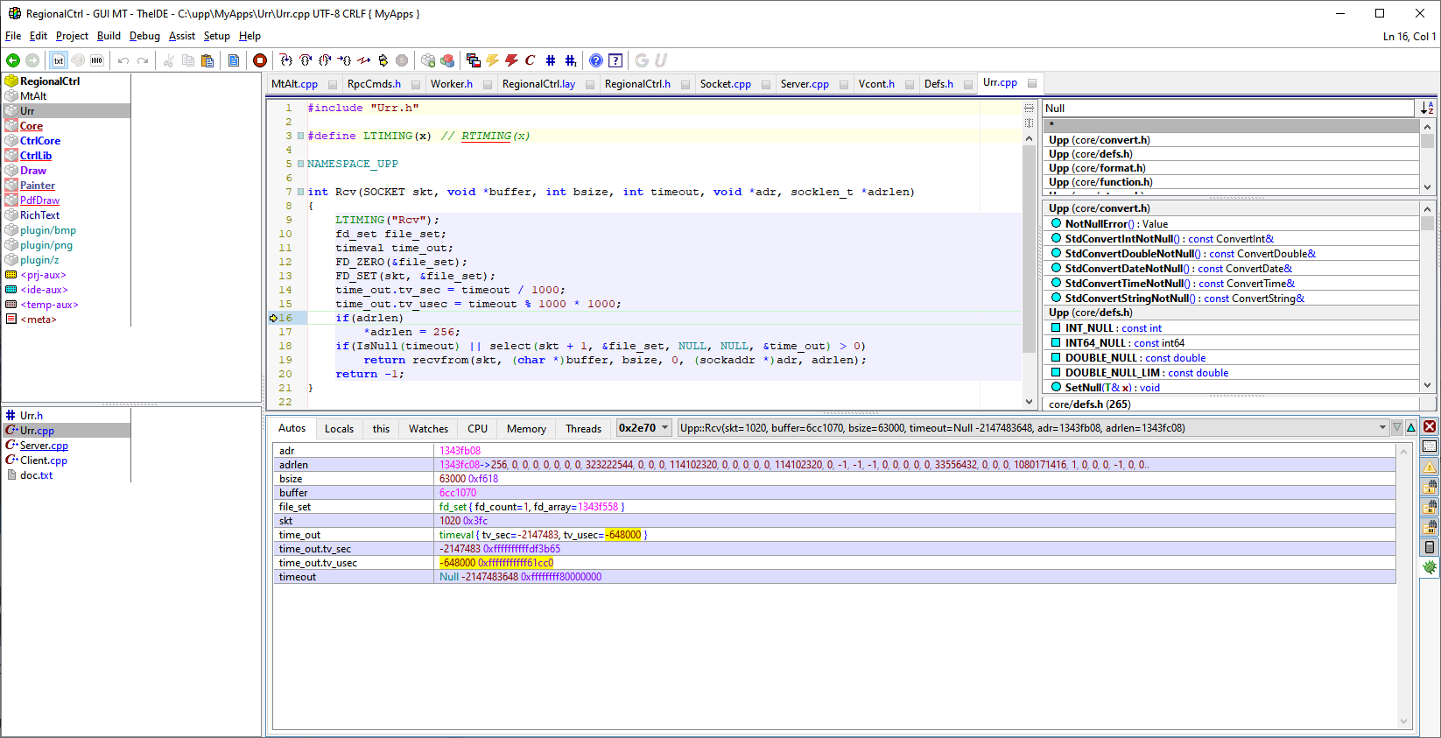Image resolution: width=1441 pixels, height=738 pixels.
Task: Click the blue help question-mark icon
Action: tap(596, 60)
